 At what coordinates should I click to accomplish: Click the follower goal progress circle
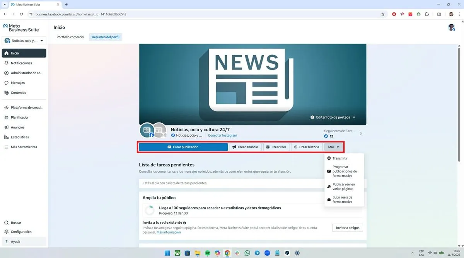pos(149,210)
